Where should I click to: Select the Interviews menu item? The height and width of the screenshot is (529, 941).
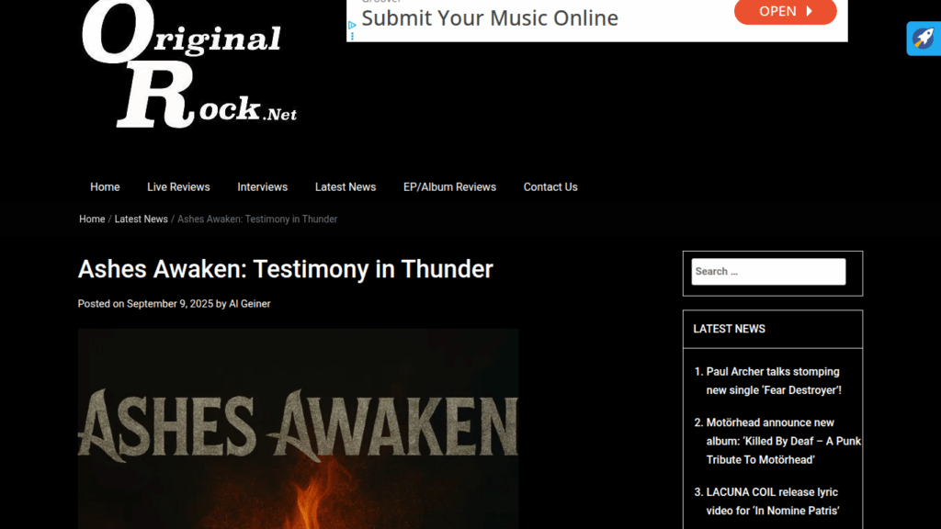click(262, 187)
